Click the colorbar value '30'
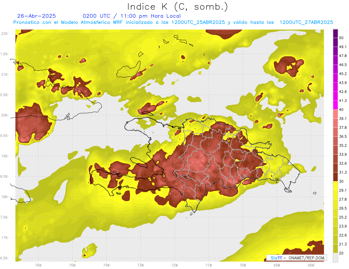349x269 pixels. pyautogui.click(x=341, y=181)
